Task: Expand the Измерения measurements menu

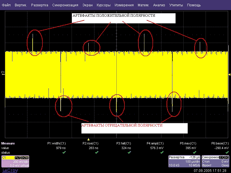Action: [x=124, y=5]
